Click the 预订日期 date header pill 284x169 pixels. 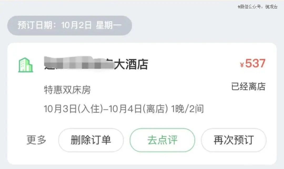click(x=69, y=26)
